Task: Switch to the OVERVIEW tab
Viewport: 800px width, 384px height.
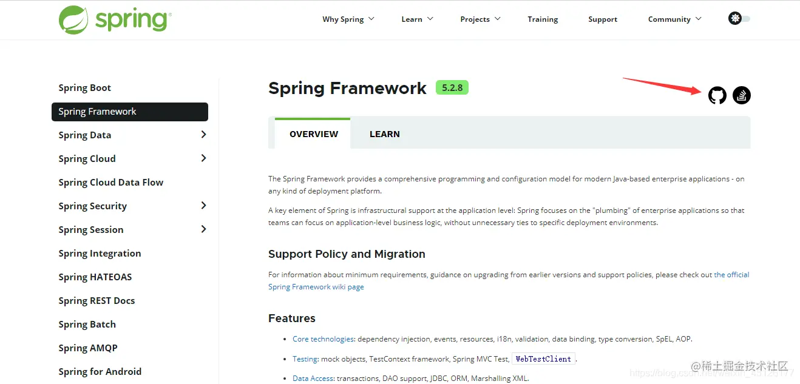Action: click(313, 134)
